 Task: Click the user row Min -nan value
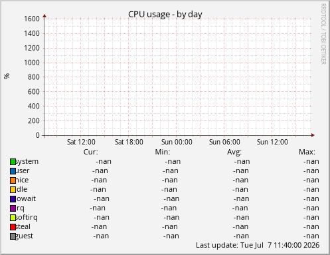[171, 171]
